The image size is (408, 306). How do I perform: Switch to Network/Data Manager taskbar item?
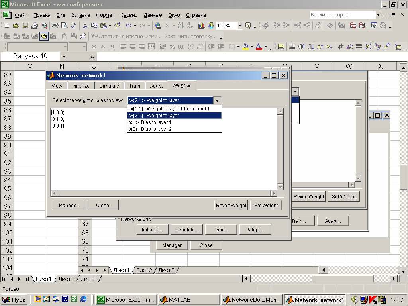tap(252, 300)
